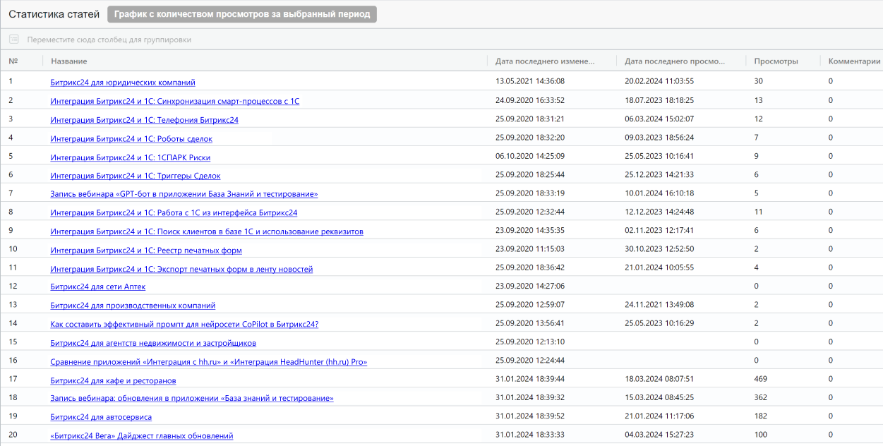Viewport: 883px width, 446px height.
Task: Open the CoPilot prompt article link
Action: tap(184, 325)
